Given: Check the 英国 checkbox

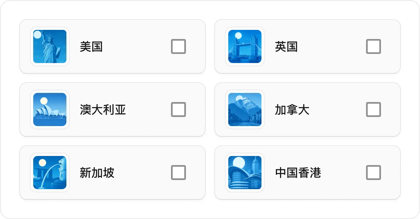Looking at the screenshot, I should [x=374, y=46].
